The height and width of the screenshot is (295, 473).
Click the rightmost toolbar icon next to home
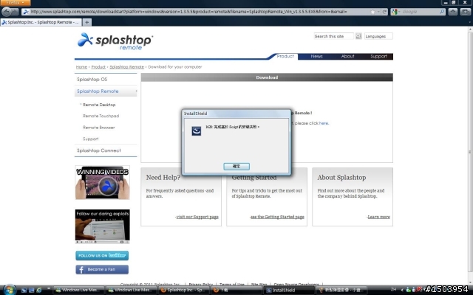tap(465, 12)
